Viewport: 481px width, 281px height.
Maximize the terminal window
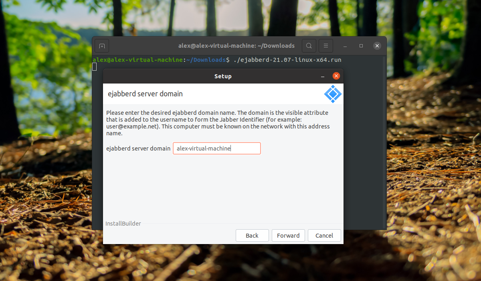click(x=361, y=46)
